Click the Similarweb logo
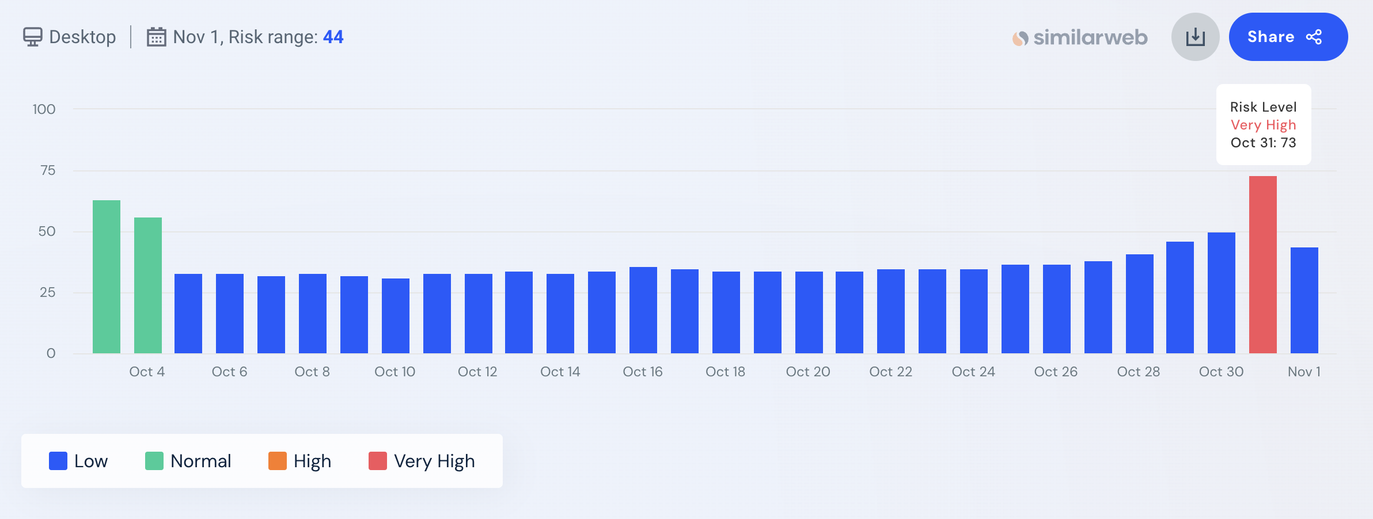This screenshot has width=1373, height=519. click(1080, 37)
